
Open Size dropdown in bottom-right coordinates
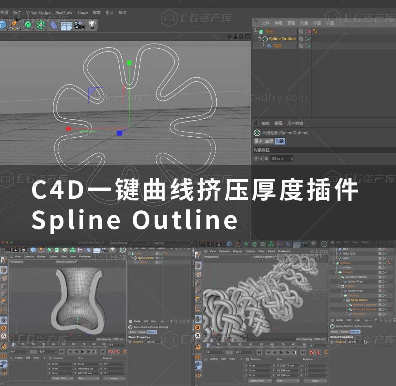coord(287,380)
